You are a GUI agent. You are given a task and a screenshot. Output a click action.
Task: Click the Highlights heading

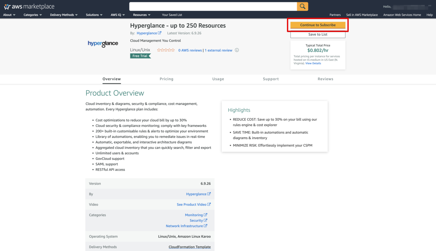point(239,110)
